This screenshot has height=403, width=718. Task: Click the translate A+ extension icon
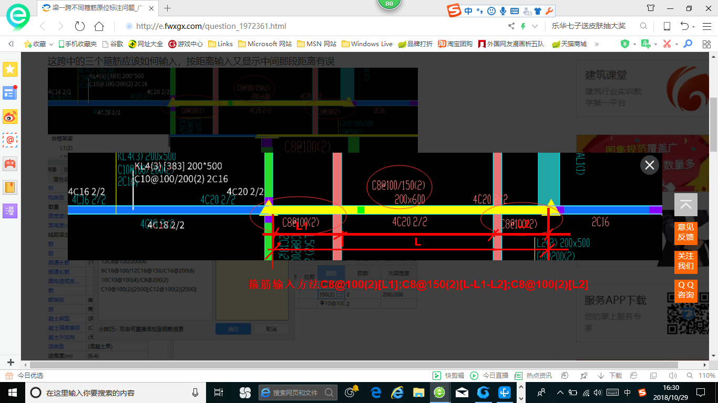tap(645, 44)
